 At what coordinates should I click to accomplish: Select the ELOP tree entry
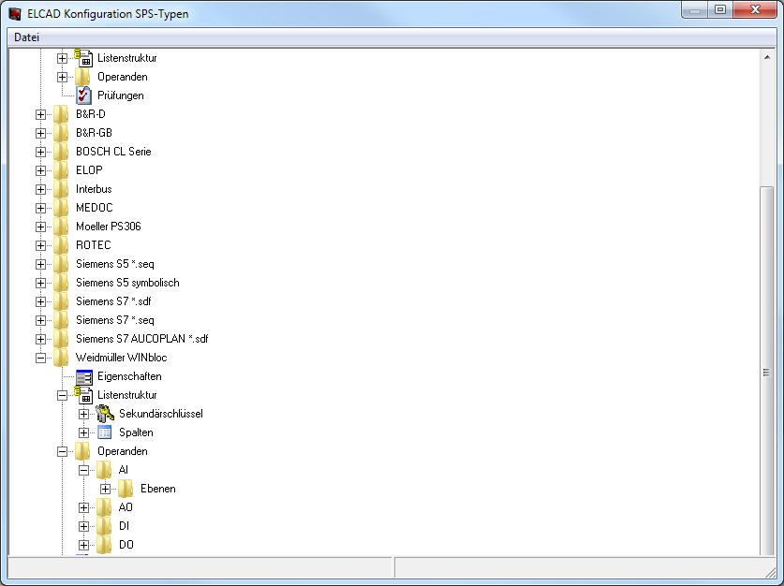89,170
